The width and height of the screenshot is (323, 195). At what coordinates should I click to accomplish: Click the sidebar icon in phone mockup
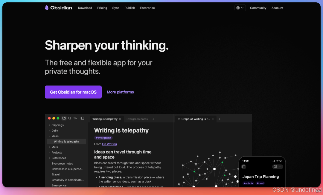tap(244, 167)
